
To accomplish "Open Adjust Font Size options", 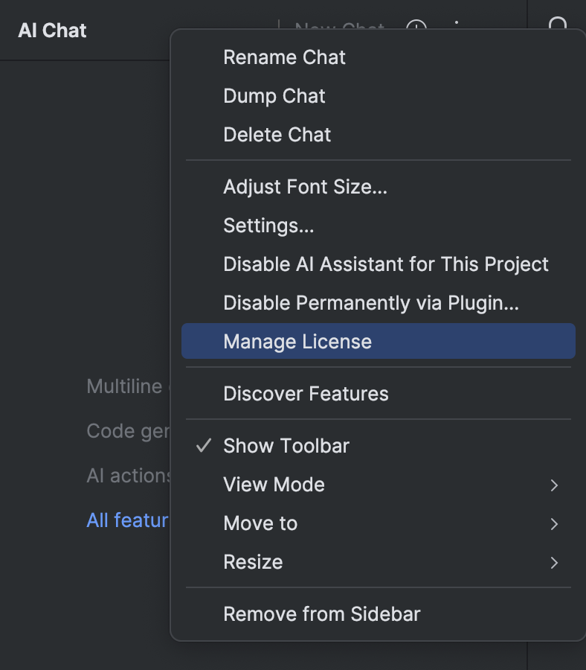I will click(x=305, y=187).
